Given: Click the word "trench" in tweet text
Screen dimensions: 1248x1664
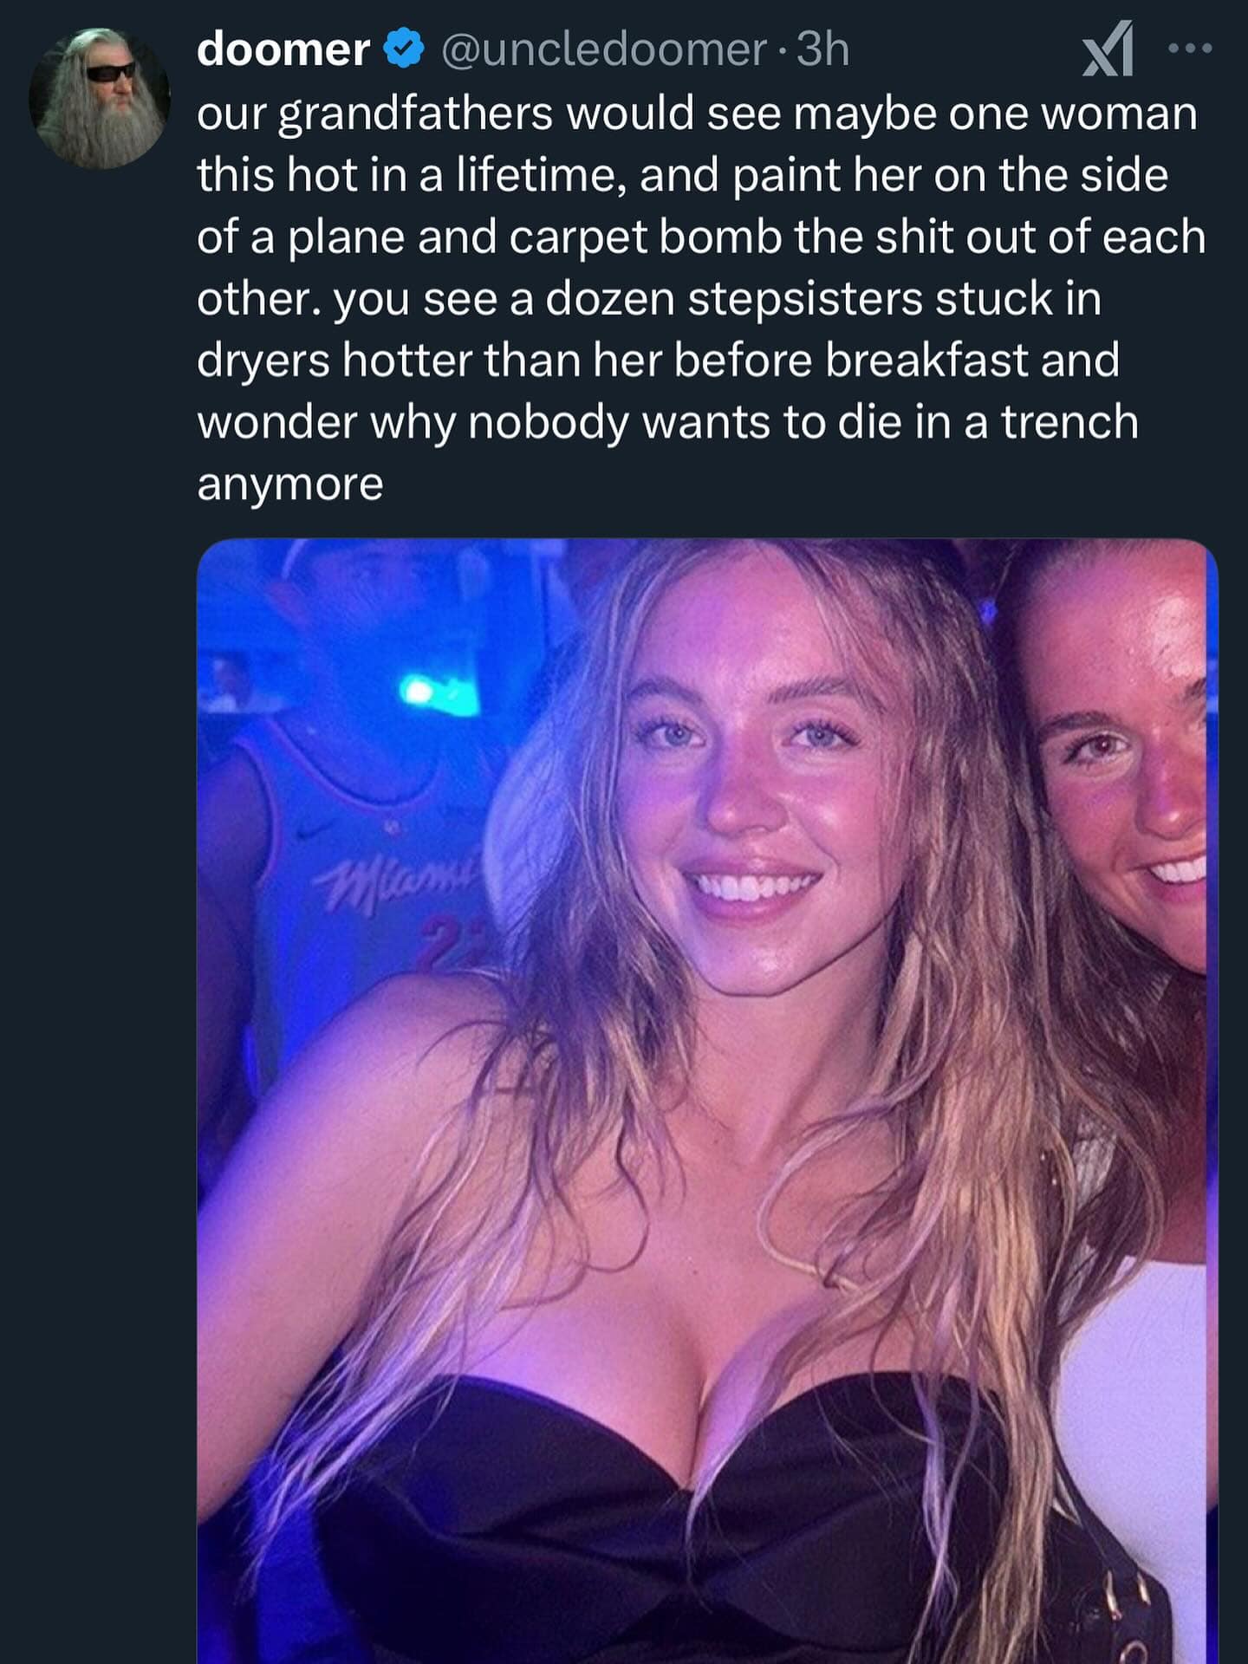Looking at the screenshot, I should tap(1069, 422).
